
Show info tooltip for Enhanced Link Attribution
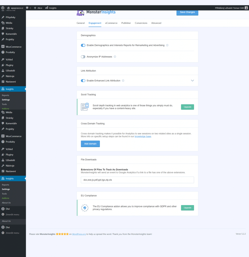click(x=123, y=81)
